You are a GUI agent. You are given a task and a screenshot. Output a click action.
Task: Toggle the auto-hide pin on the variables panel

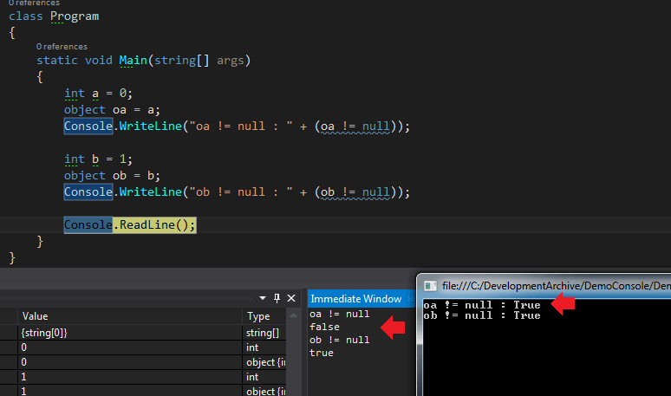point(277,297)
